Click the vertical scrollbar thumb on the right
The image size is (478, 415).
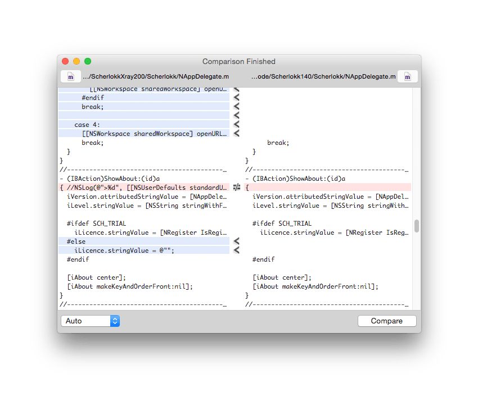(x=417, y=226)
